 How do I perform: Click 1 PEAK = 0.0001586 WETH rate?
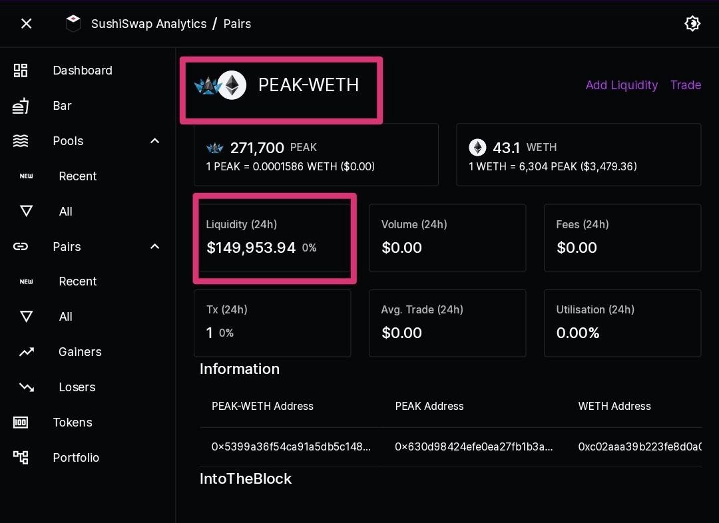tap(290, 166)
